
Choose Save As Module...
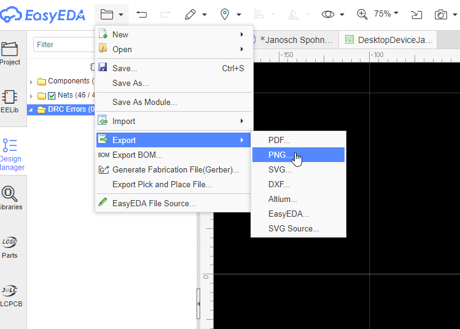(x=174, y=102)
